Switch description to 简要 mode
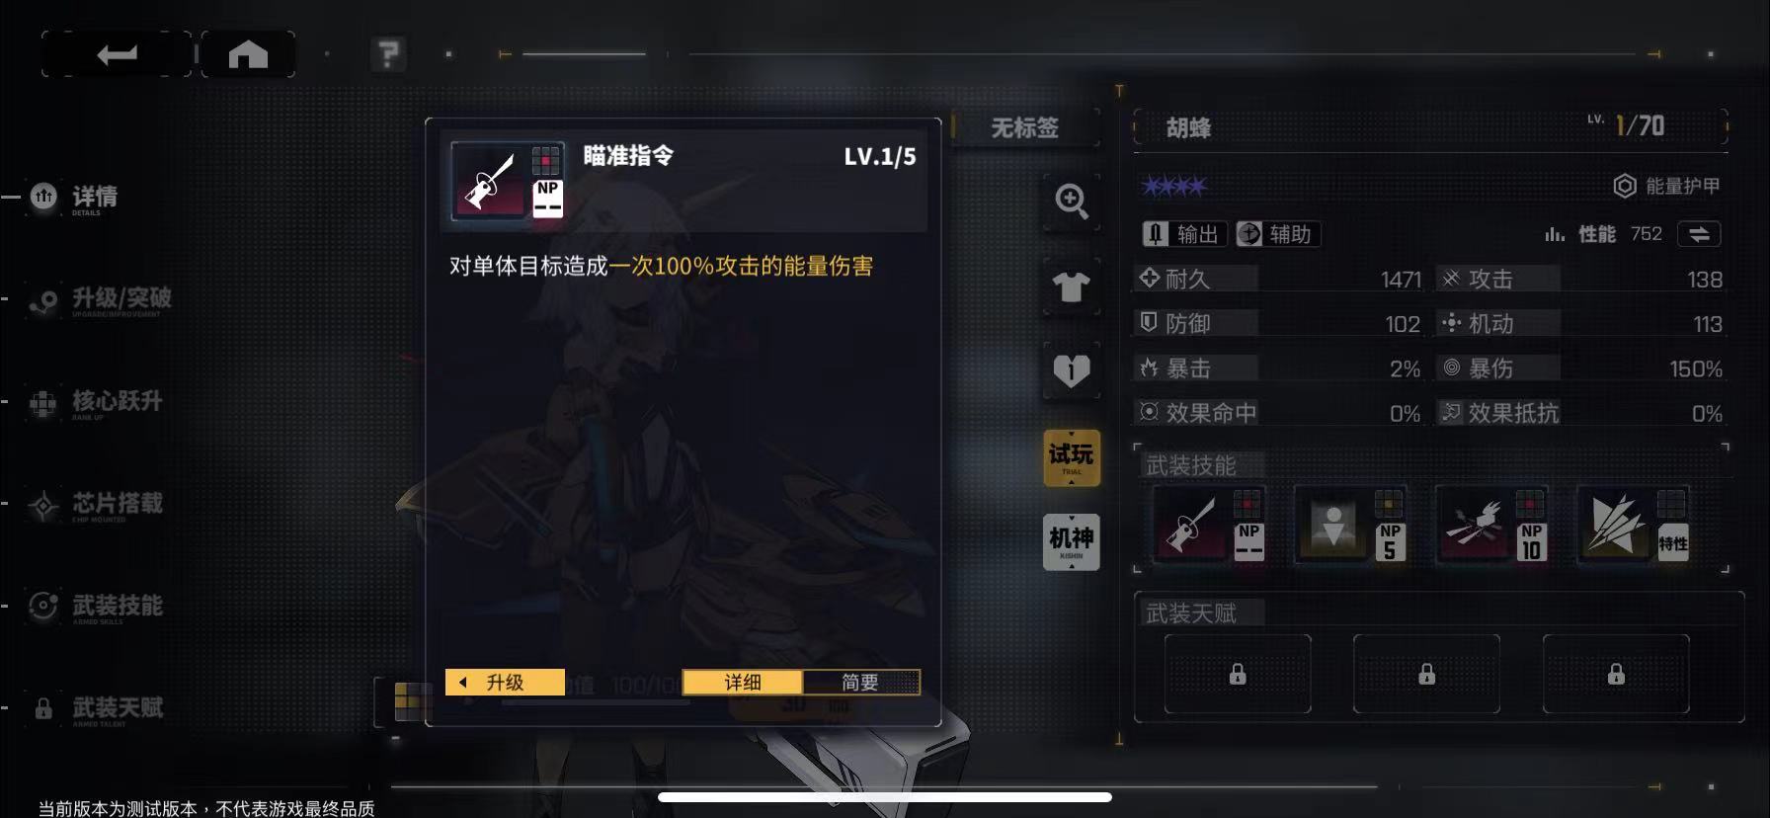The image size is (1770, 818). 860,682
